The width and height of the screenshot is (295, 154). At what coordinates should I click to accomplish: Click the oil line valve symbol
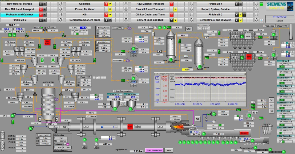206,119
